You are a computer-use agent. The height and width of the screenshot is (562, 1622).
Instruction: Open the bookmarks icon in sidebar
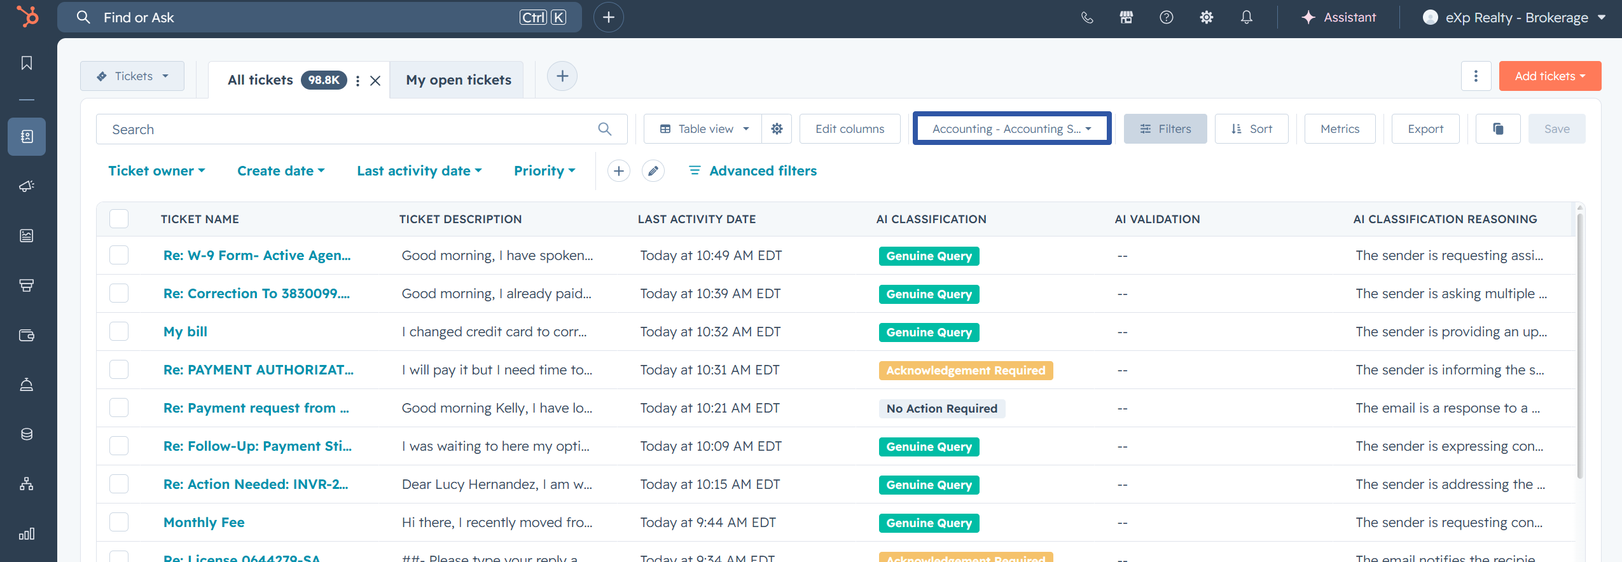(x=27, y=63)
